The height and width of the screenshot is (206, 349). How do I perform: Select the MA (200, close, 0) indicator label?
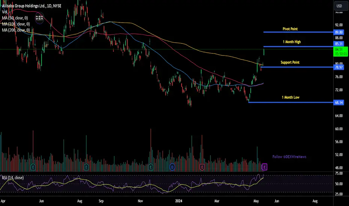[16, 30]
